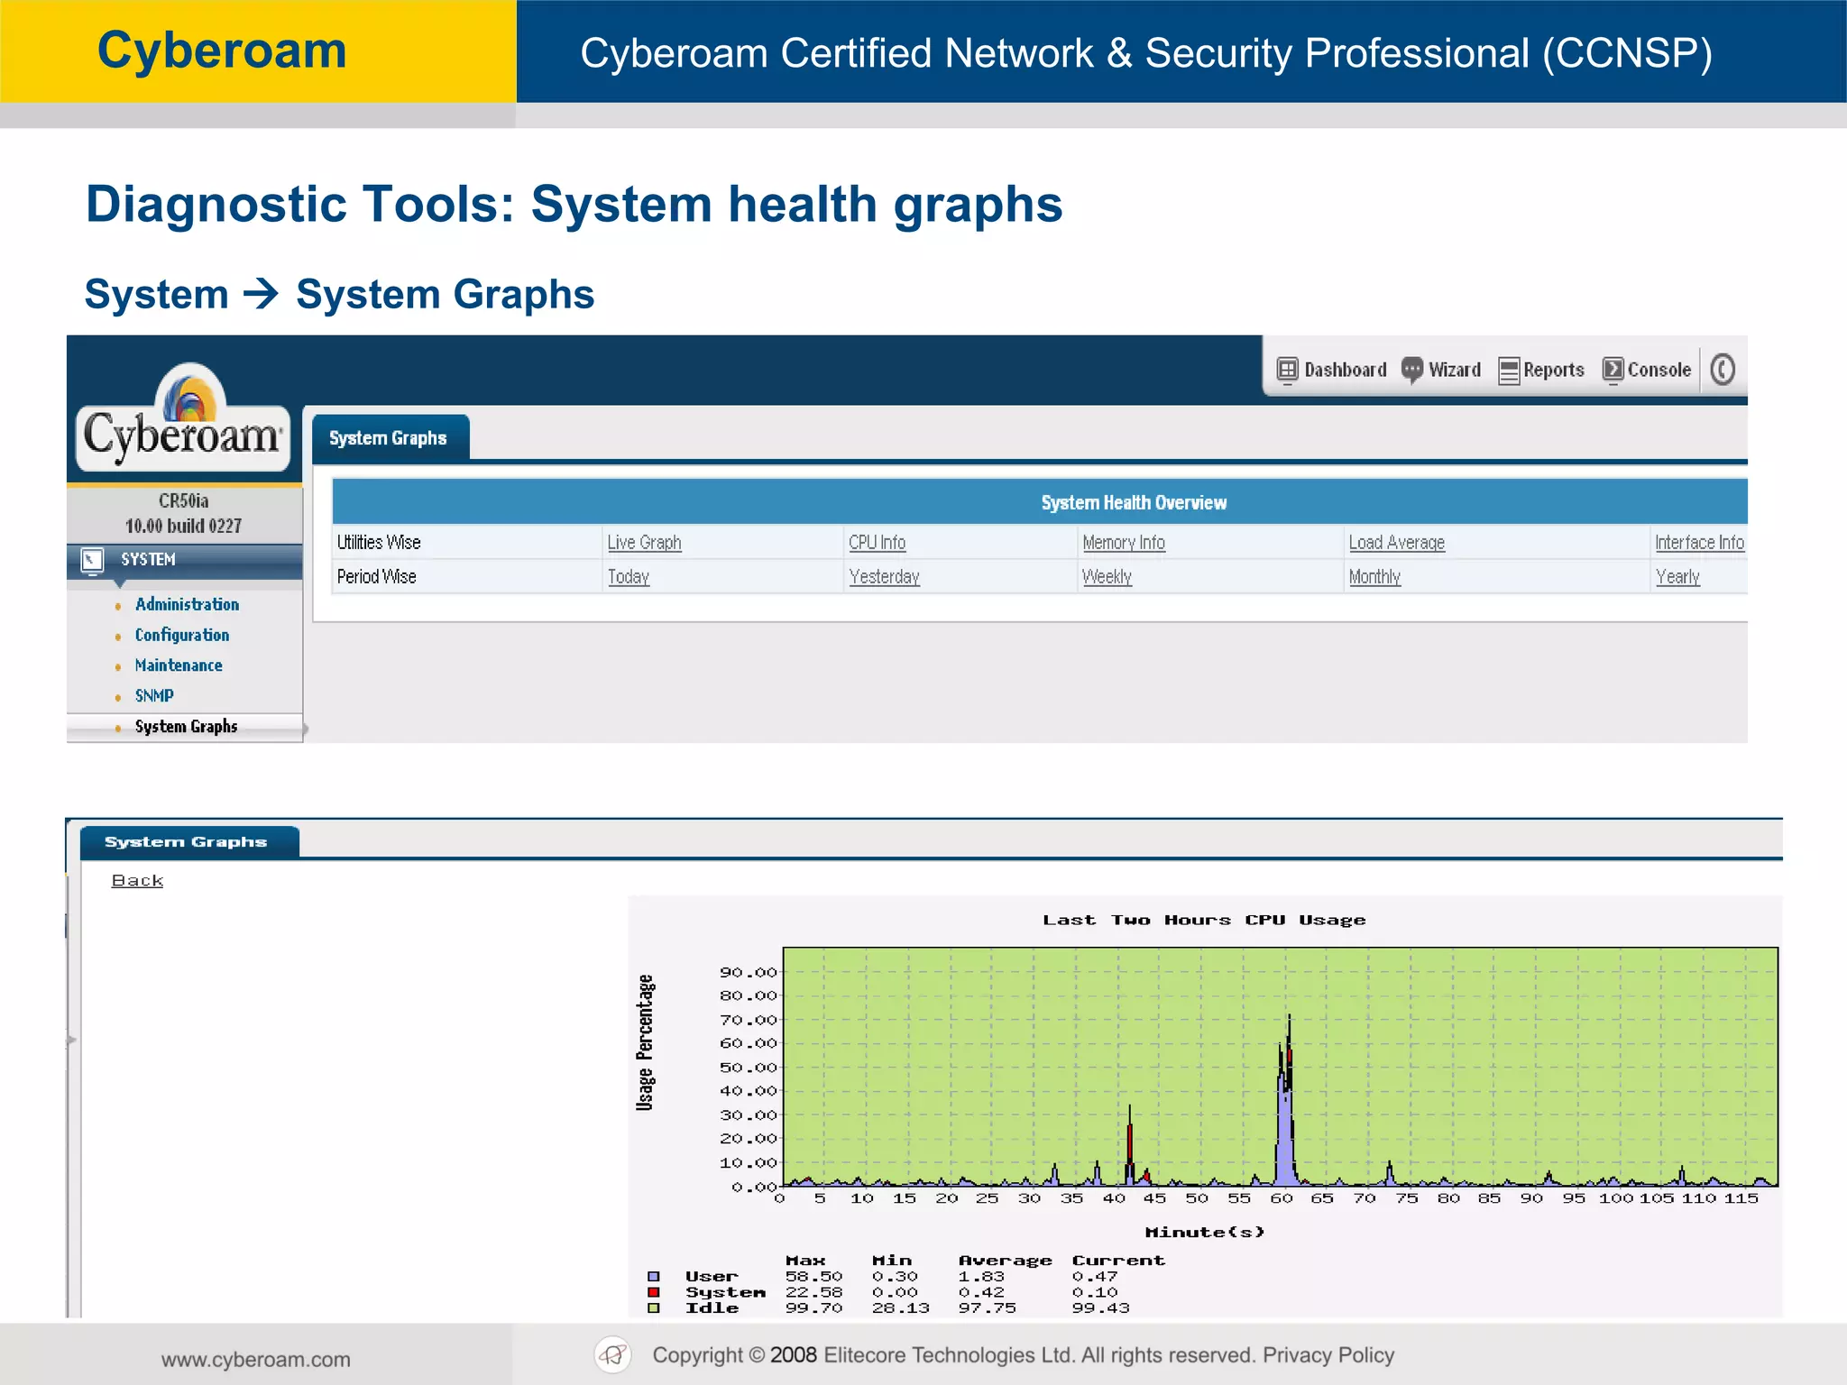
Task: Click the www.cyberoam.com footer text
Action: point(256,1360)
